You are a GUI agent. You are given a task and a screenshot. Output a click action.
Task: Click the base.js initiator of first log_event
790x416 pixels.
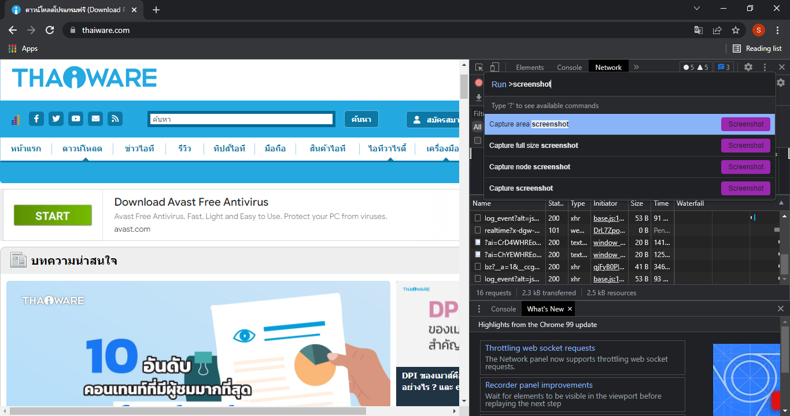point(609,218)
